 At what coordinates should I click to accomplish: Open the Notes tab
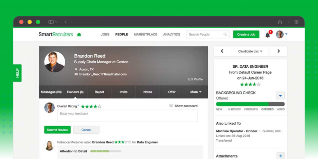148,92
